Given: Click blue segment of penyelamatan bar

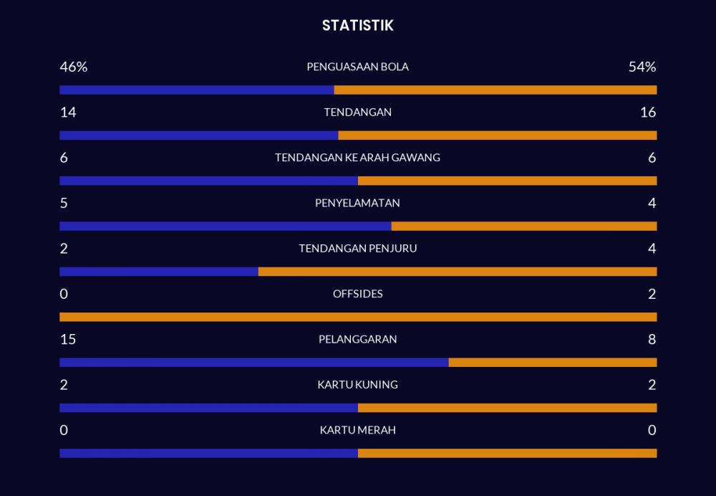Looking at the screenshot, I should pos(226,226).
